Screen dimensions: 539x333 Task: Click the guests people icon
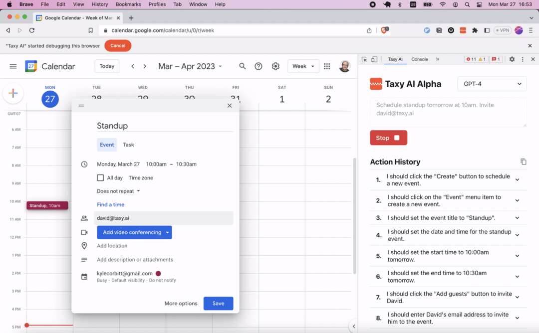point(84,218)
